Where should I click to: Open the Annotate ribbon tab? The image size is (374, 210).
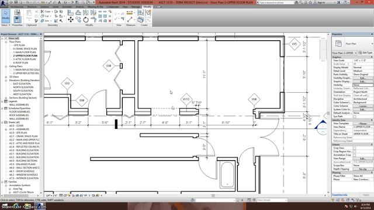pos(67,7)
